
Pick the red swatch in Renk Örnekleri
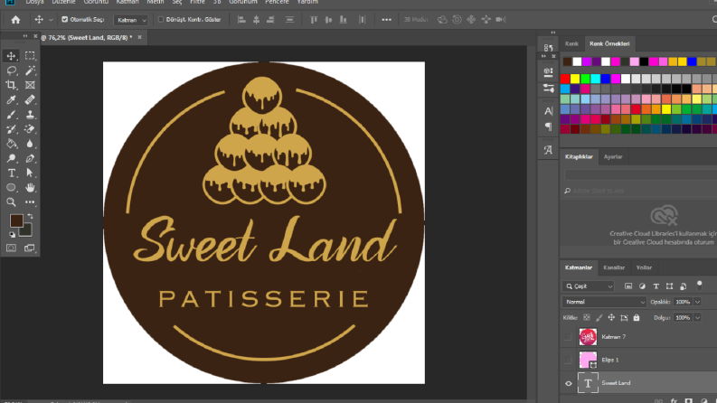click(x=565, y=79)
